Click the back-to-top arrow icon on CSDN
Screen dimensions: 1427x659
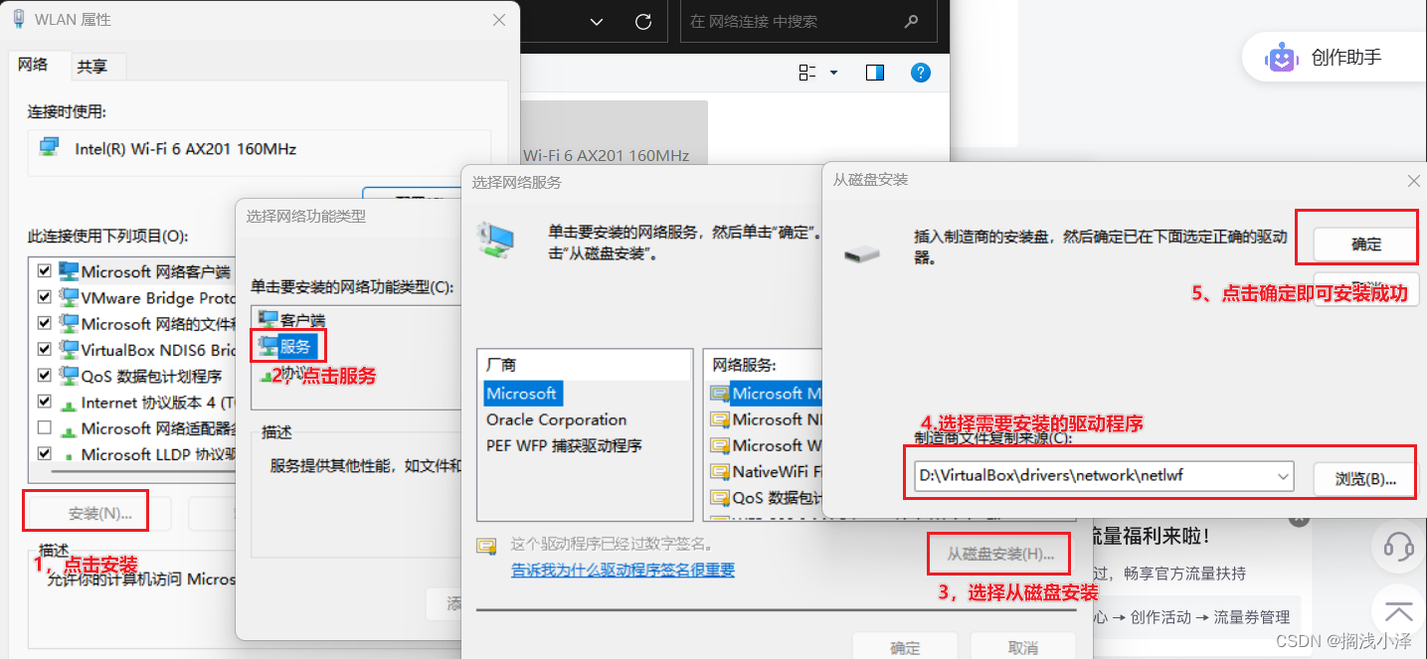pos(1399,609)
